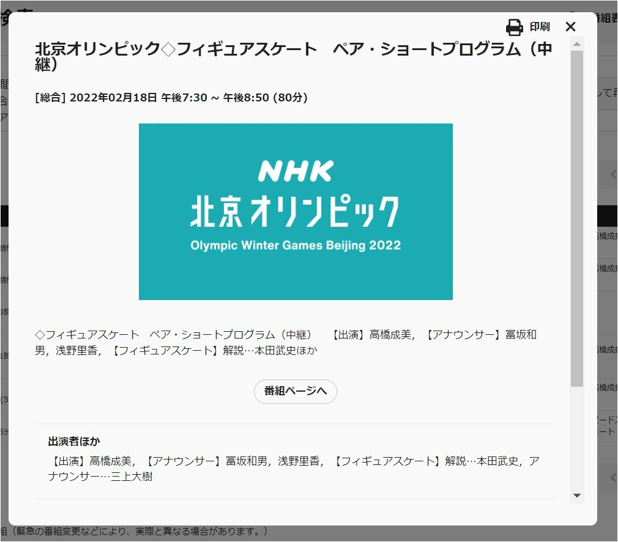Click the scrollbar up arrow in the dialog
618x542 pixels.
tap(577, 44)
